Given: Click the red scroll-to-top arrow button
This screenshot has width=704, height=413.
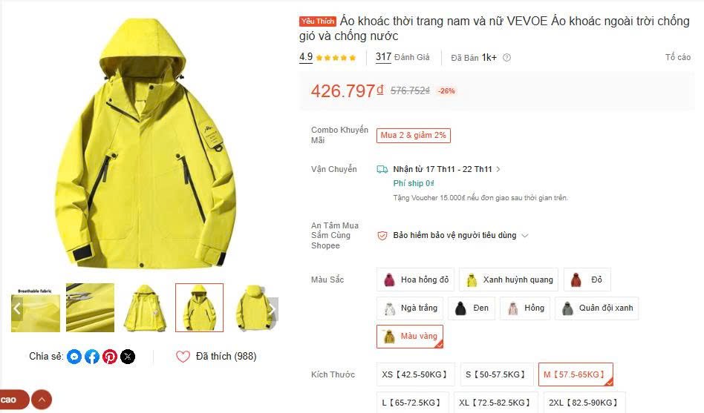Looking at the screenshot, I should [42, 400].
